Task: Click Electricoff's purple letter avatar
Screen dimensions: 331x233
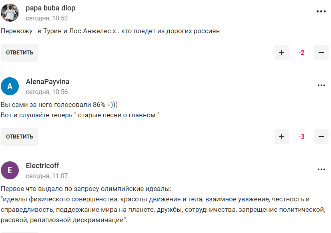Action: tap(10, 170)
